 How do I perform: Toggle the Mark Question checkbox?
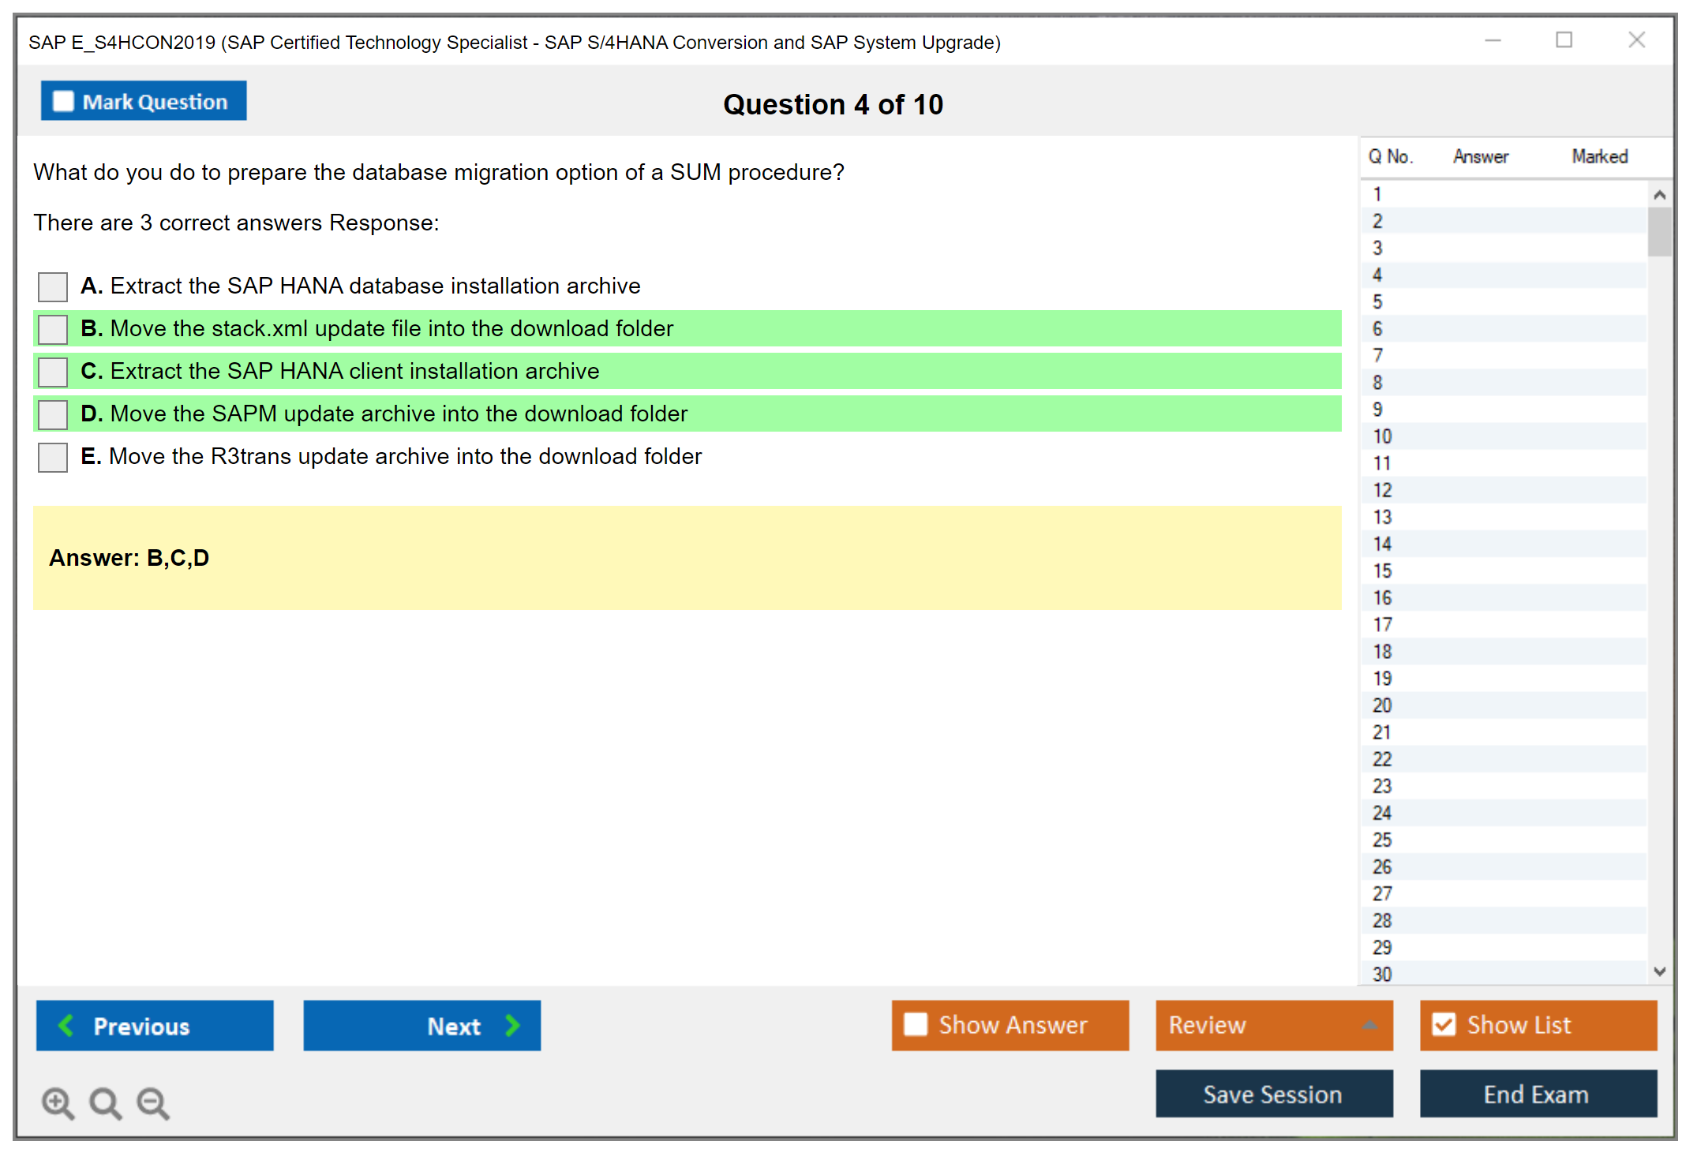click(x=63, y=101)
